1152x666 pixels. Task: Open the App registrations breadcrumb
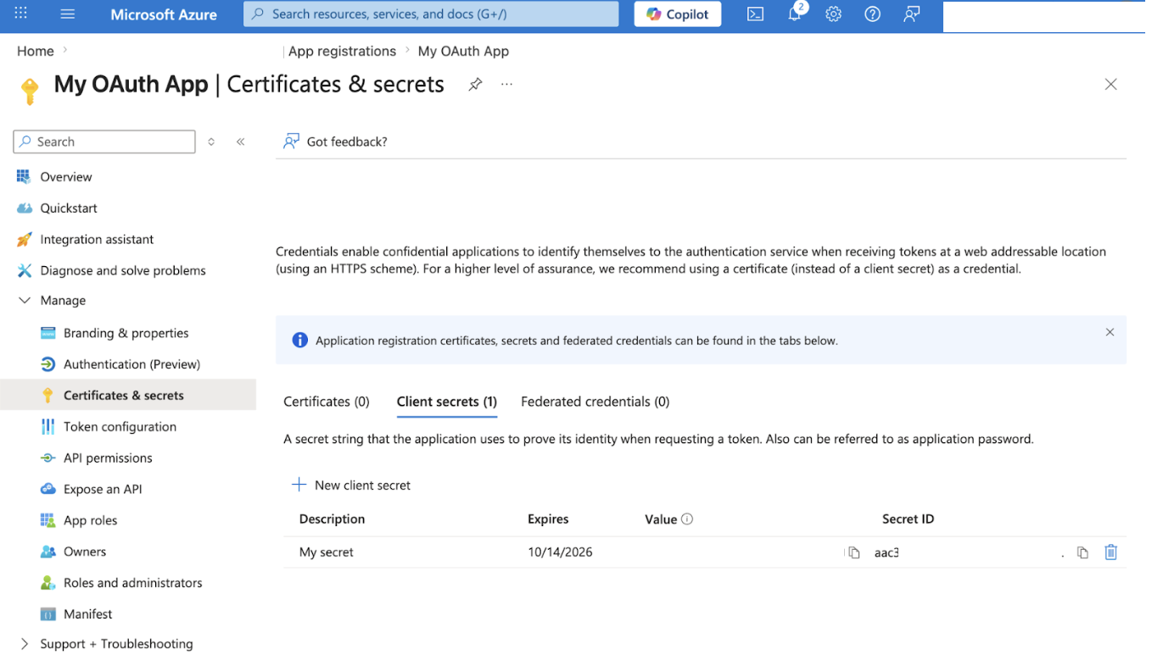[x=342, y=51]
